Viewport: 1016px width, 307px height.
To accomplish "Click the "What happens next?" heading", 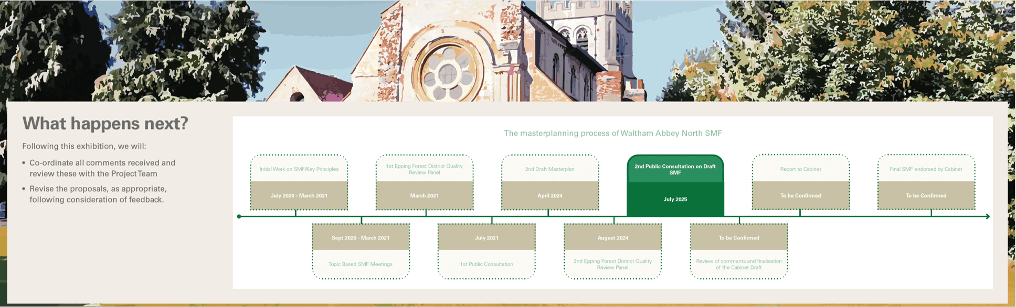I will [x=105, y=124].
